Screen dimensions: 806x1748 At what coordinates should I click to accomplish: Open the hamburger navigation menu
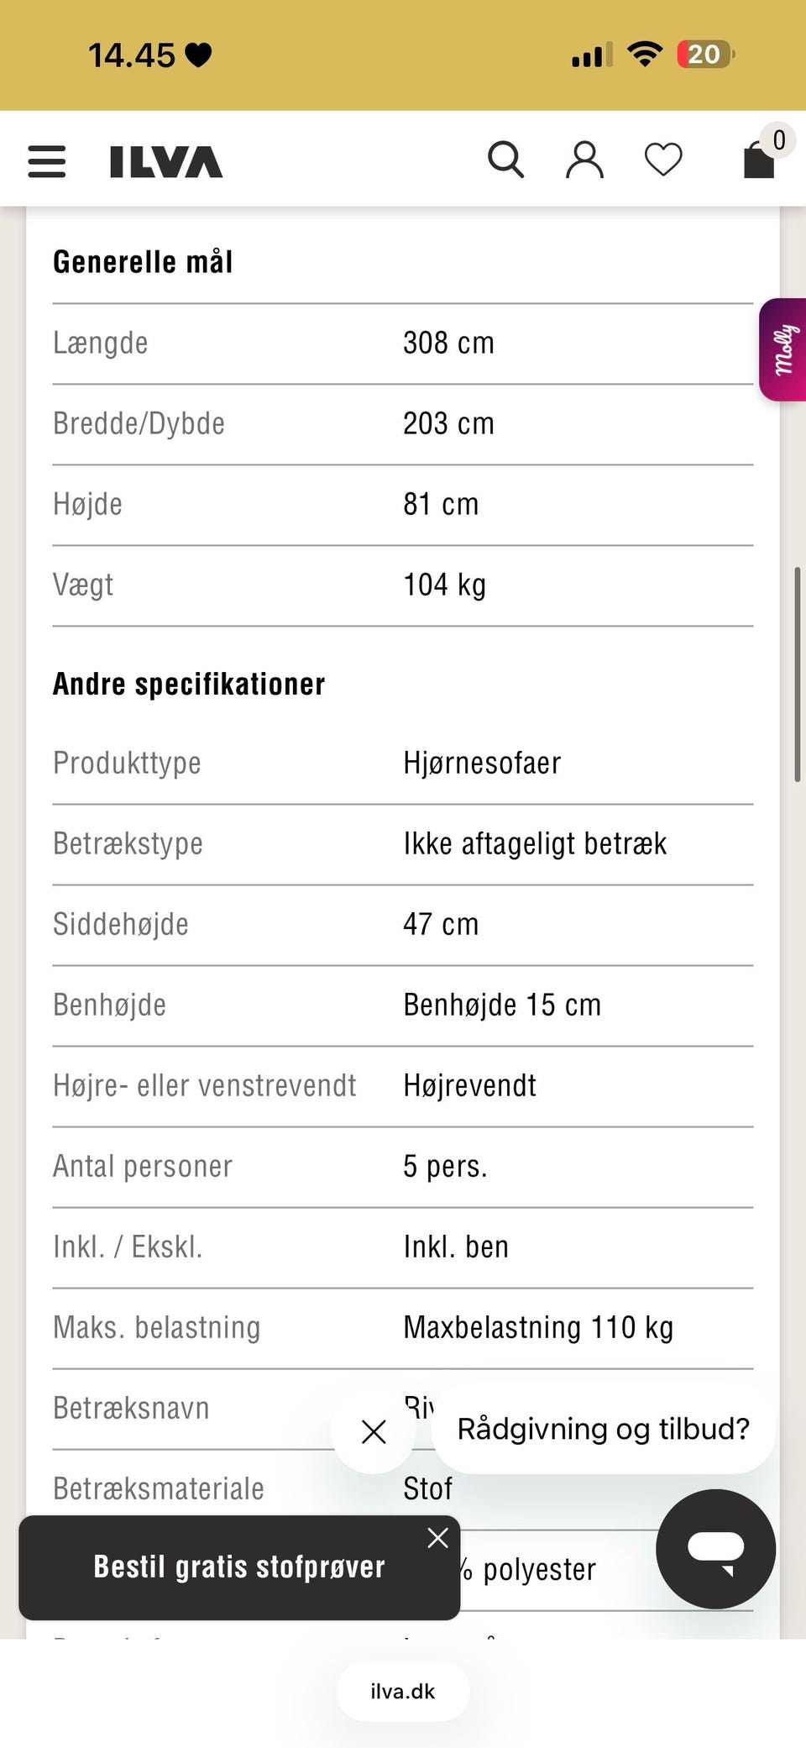(x=46, y=160)
